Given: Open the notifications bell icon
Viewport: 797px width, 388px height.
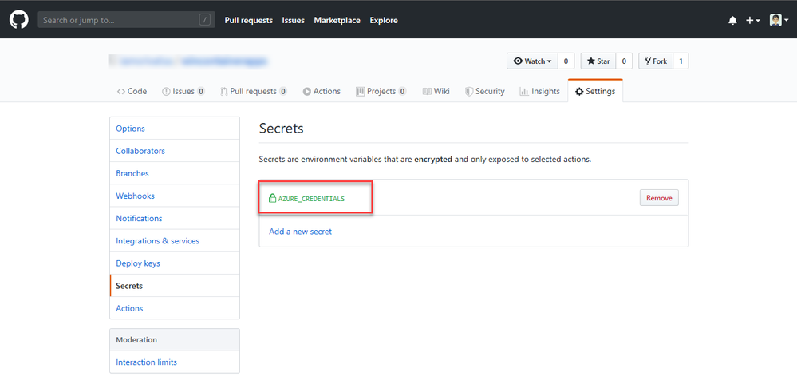Looking at the screenshot, I should click(732, 20).
